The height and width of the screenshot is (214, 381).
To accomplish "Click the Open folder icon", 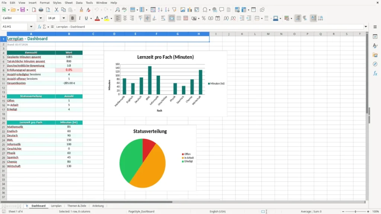I will coord(13,10).
